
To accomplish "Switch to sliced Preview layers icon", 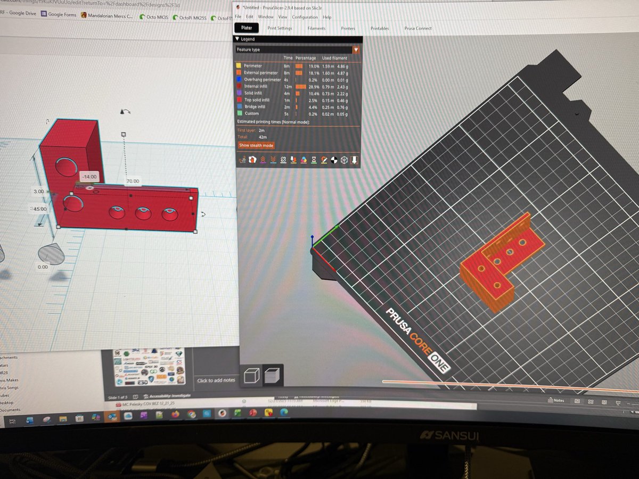I will point(272,376).
